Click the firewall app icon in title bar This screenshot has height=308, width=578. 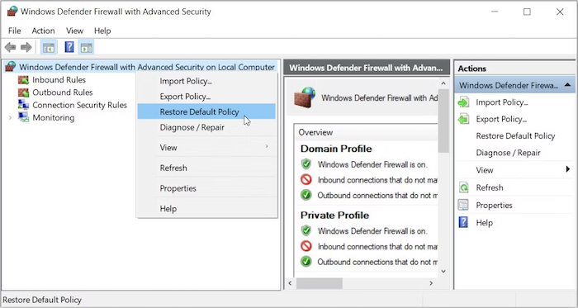click(x=12, y=12)
